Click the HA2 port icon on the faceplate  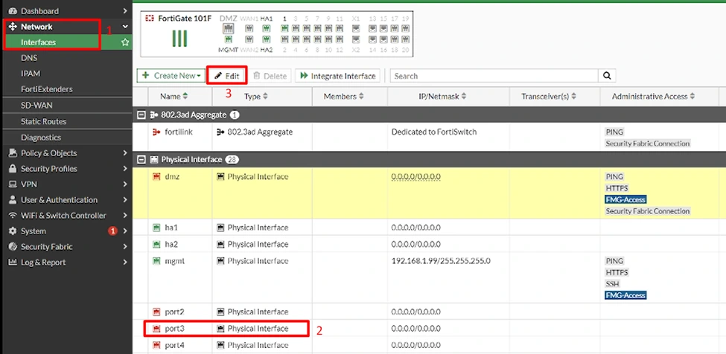[265, 39]
